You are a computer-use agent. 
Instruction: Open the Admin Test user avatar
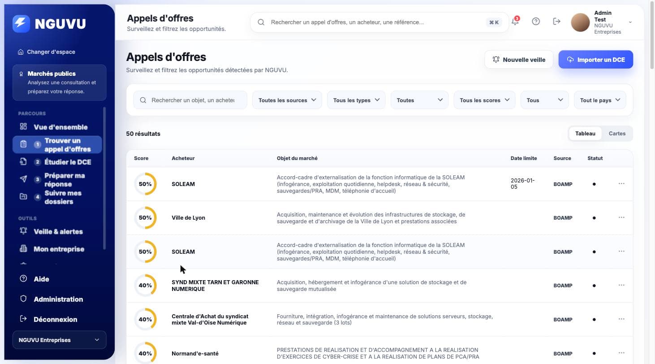(x=580, y=22)
